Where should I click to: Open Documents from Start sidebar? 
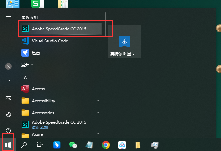(x=8, y=82)
